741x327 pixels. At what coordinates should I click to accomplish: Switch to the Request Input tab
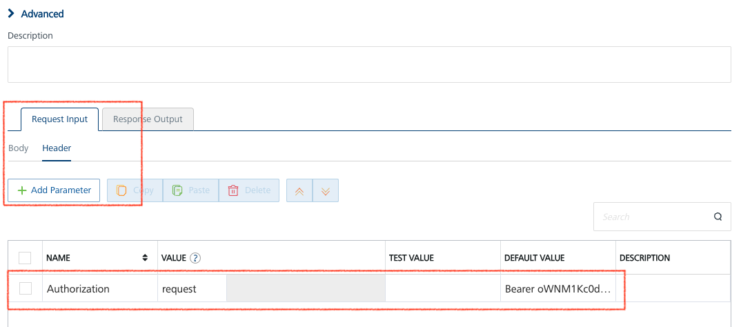(59, 119)
